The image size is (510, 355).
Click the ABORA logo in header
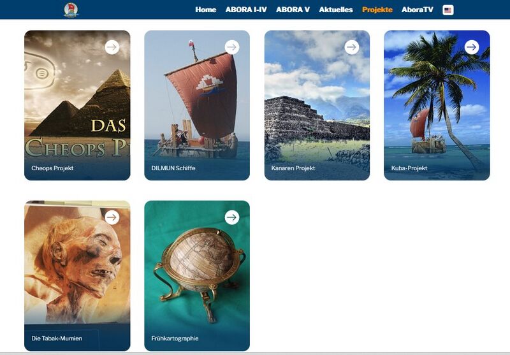click(x=71, y=10)
